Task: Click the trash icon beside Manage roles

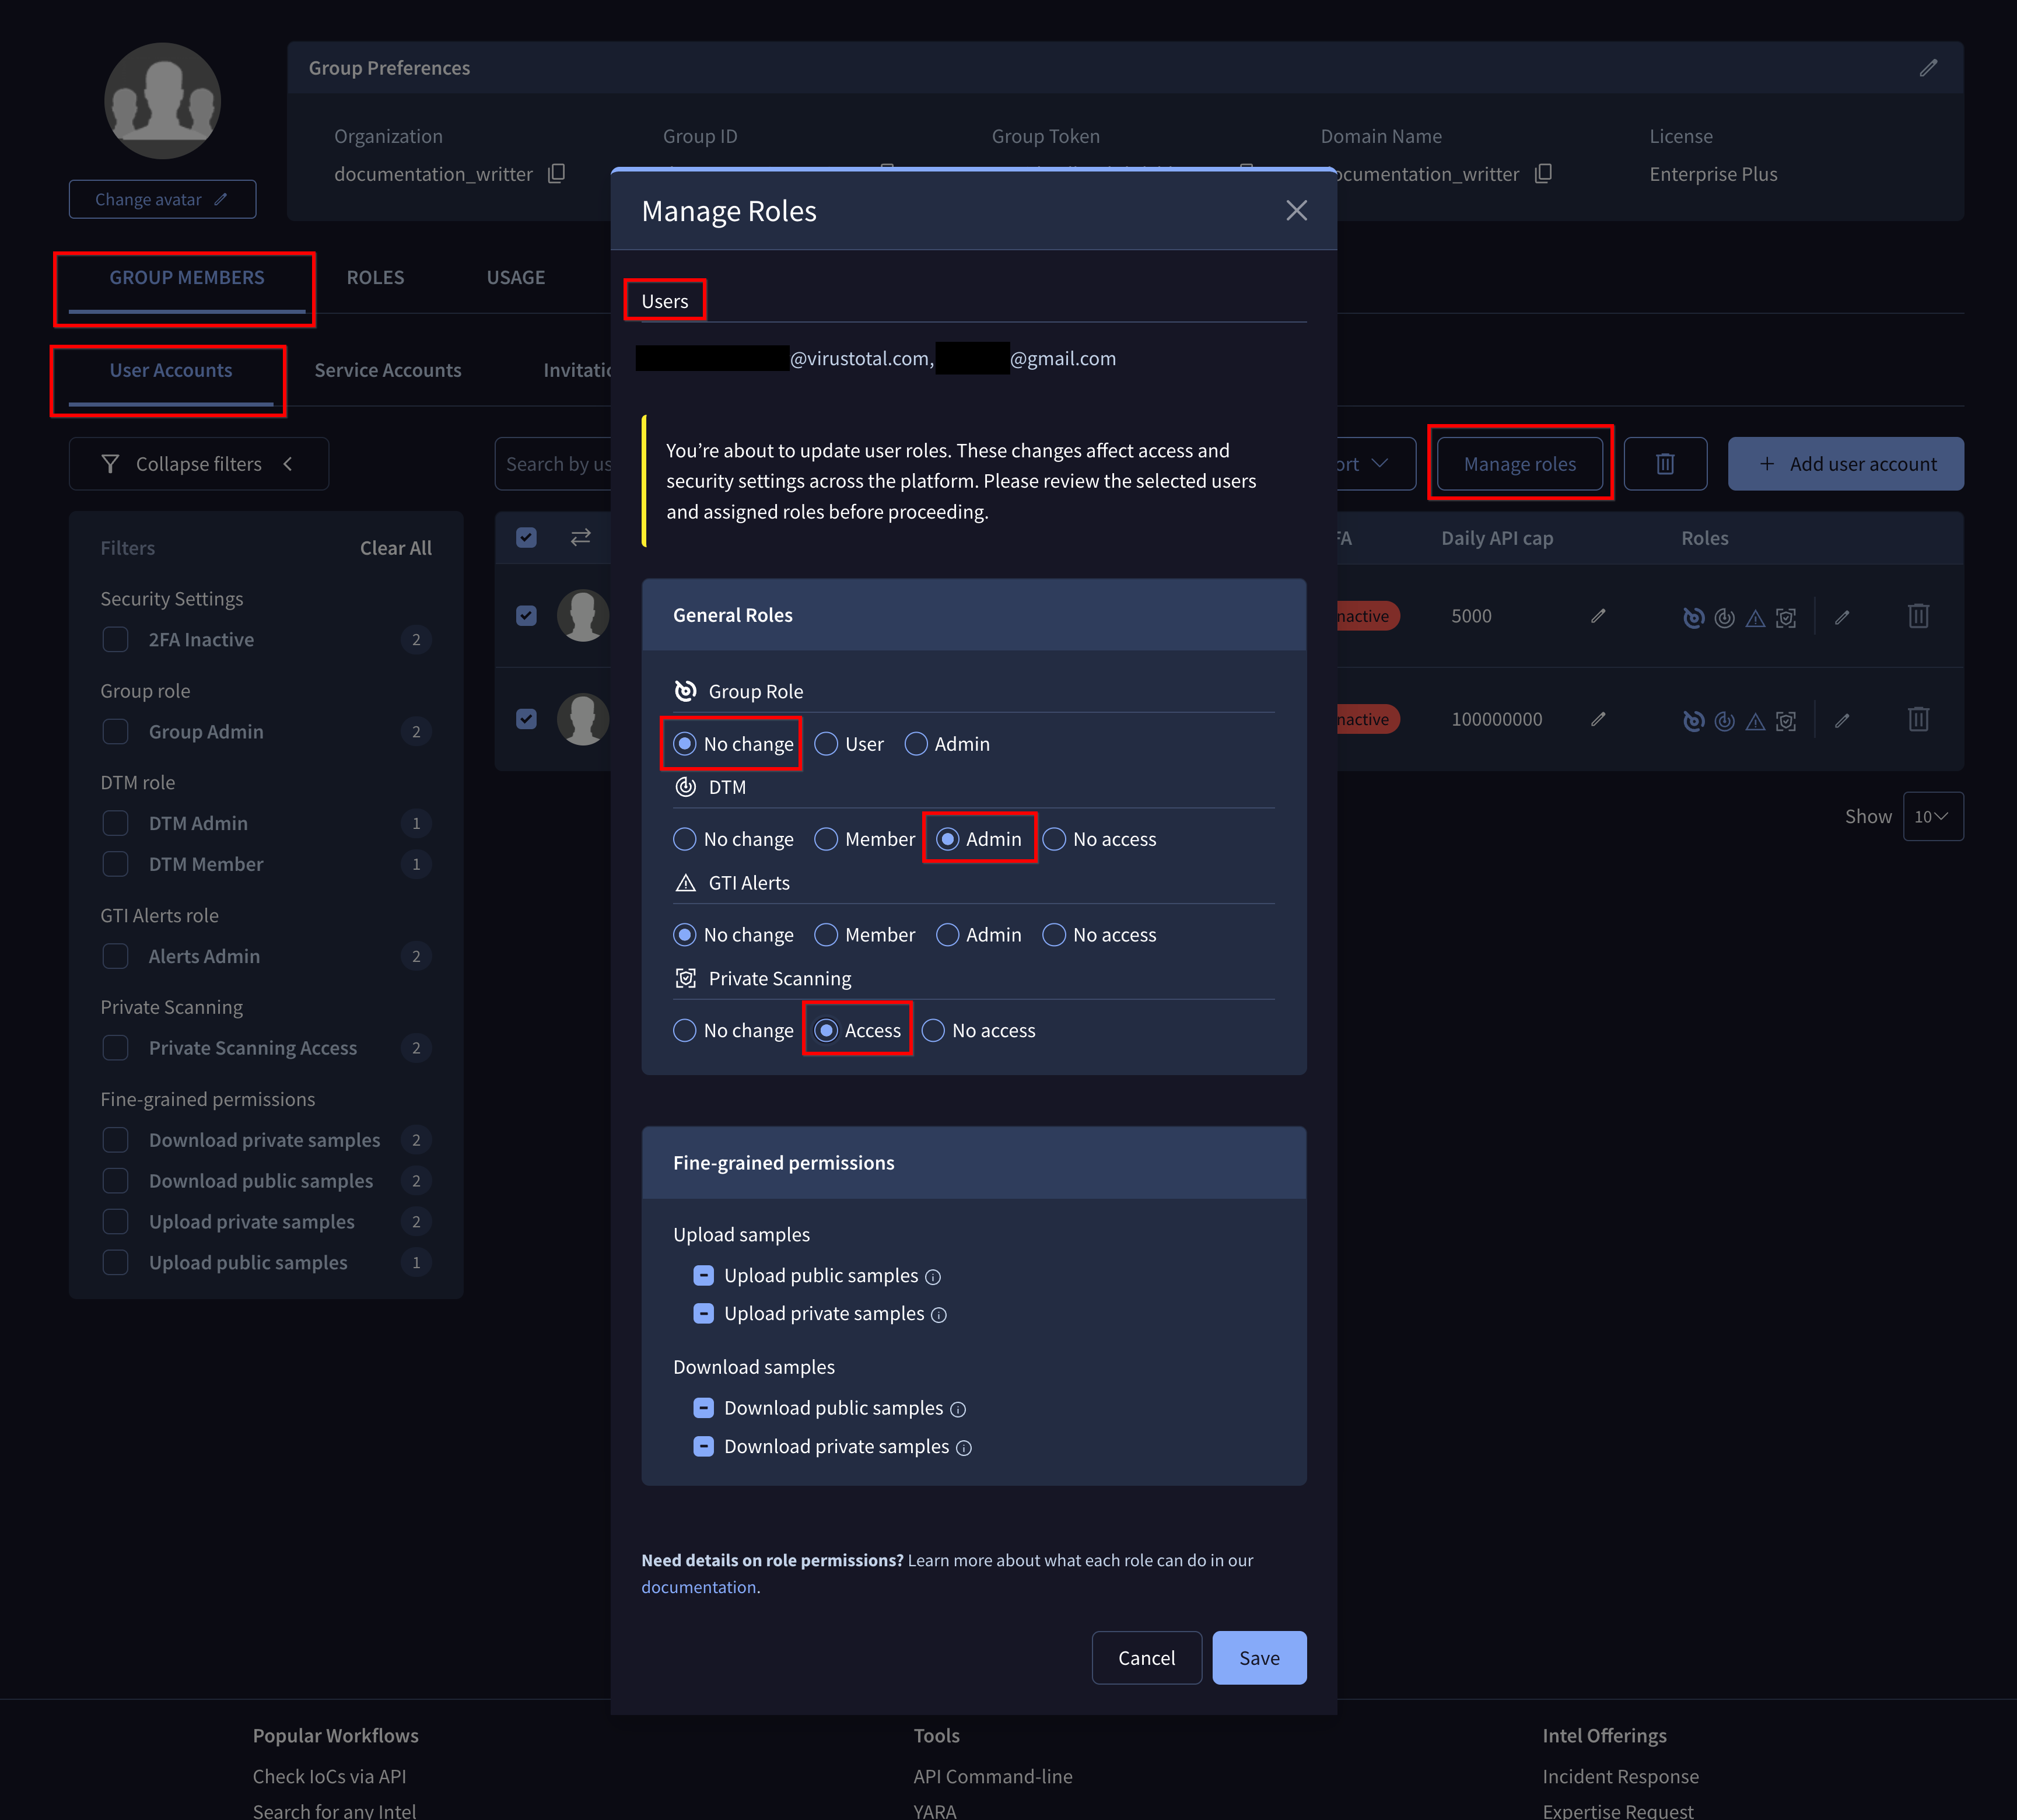Action: [1665, 464]
